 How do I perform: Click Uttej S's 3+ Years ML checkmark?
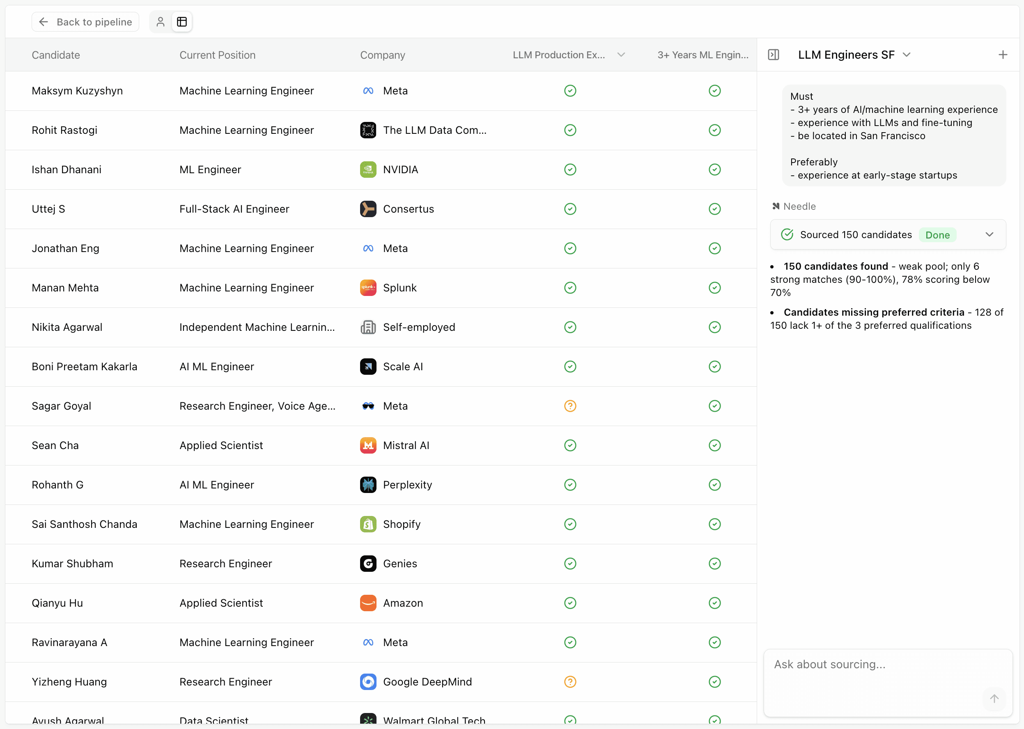pos(714,209)
